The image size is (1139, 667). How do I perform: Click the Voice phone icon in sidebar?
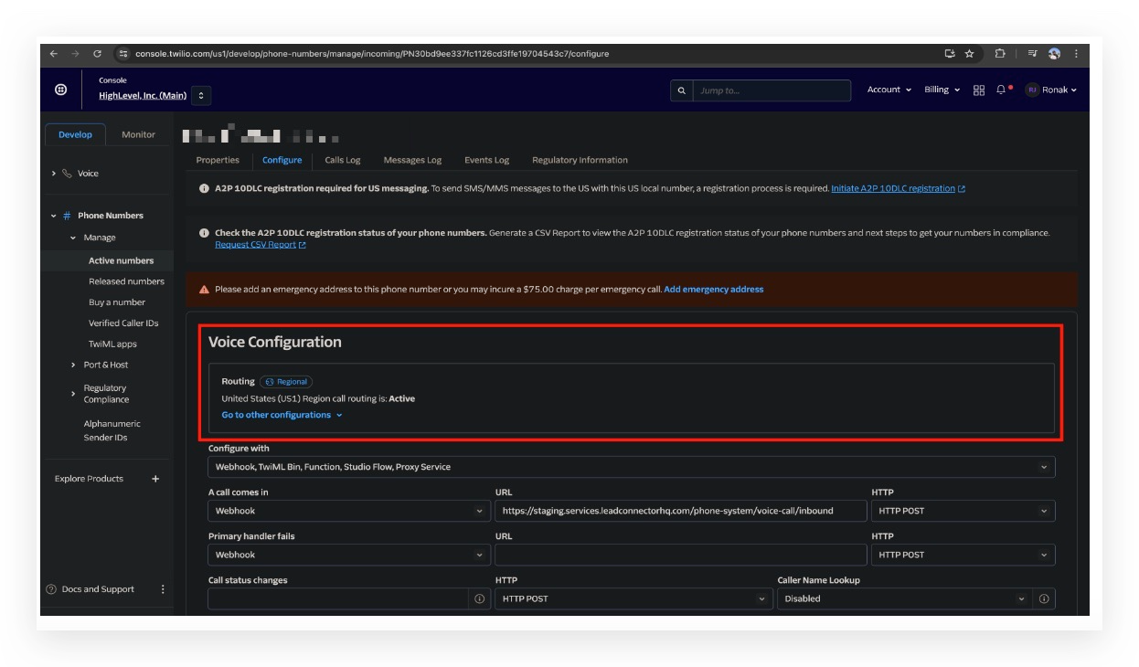67,174
